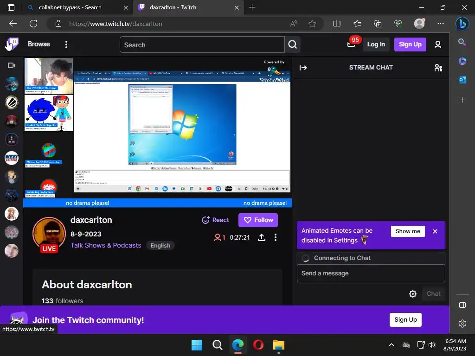Open the volume control in tray
This screenshot has width=475, height=356.
click(x=432, y=345)
